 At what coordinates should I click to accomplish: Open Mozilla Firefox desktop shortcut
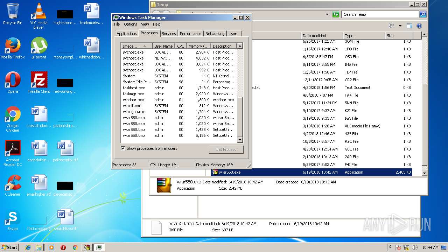pos(13,49)
